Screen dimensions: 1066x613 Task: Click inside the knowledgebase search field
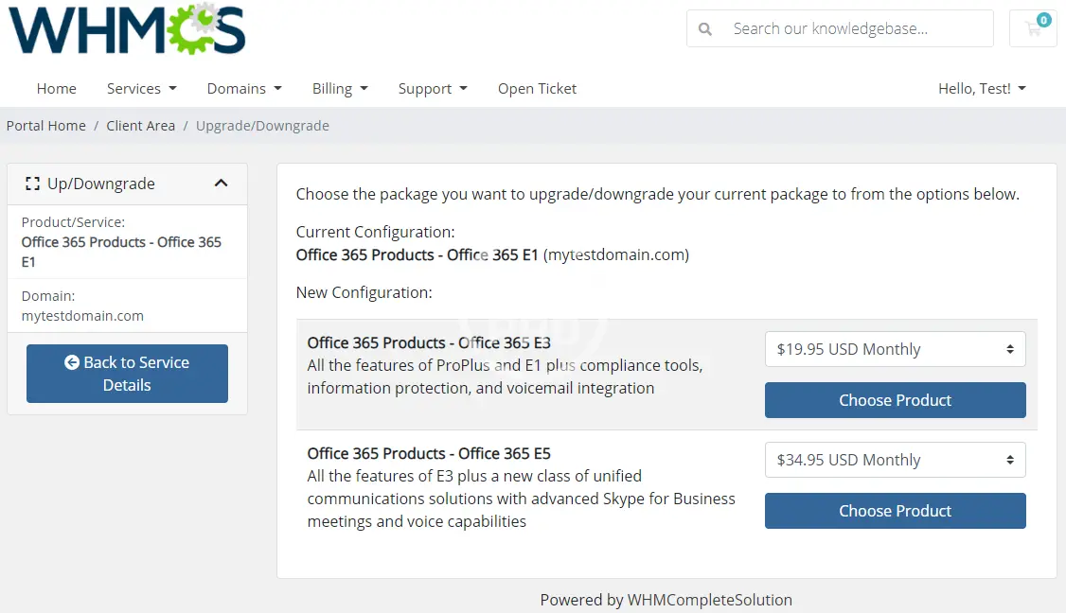[x=852, y=29]
